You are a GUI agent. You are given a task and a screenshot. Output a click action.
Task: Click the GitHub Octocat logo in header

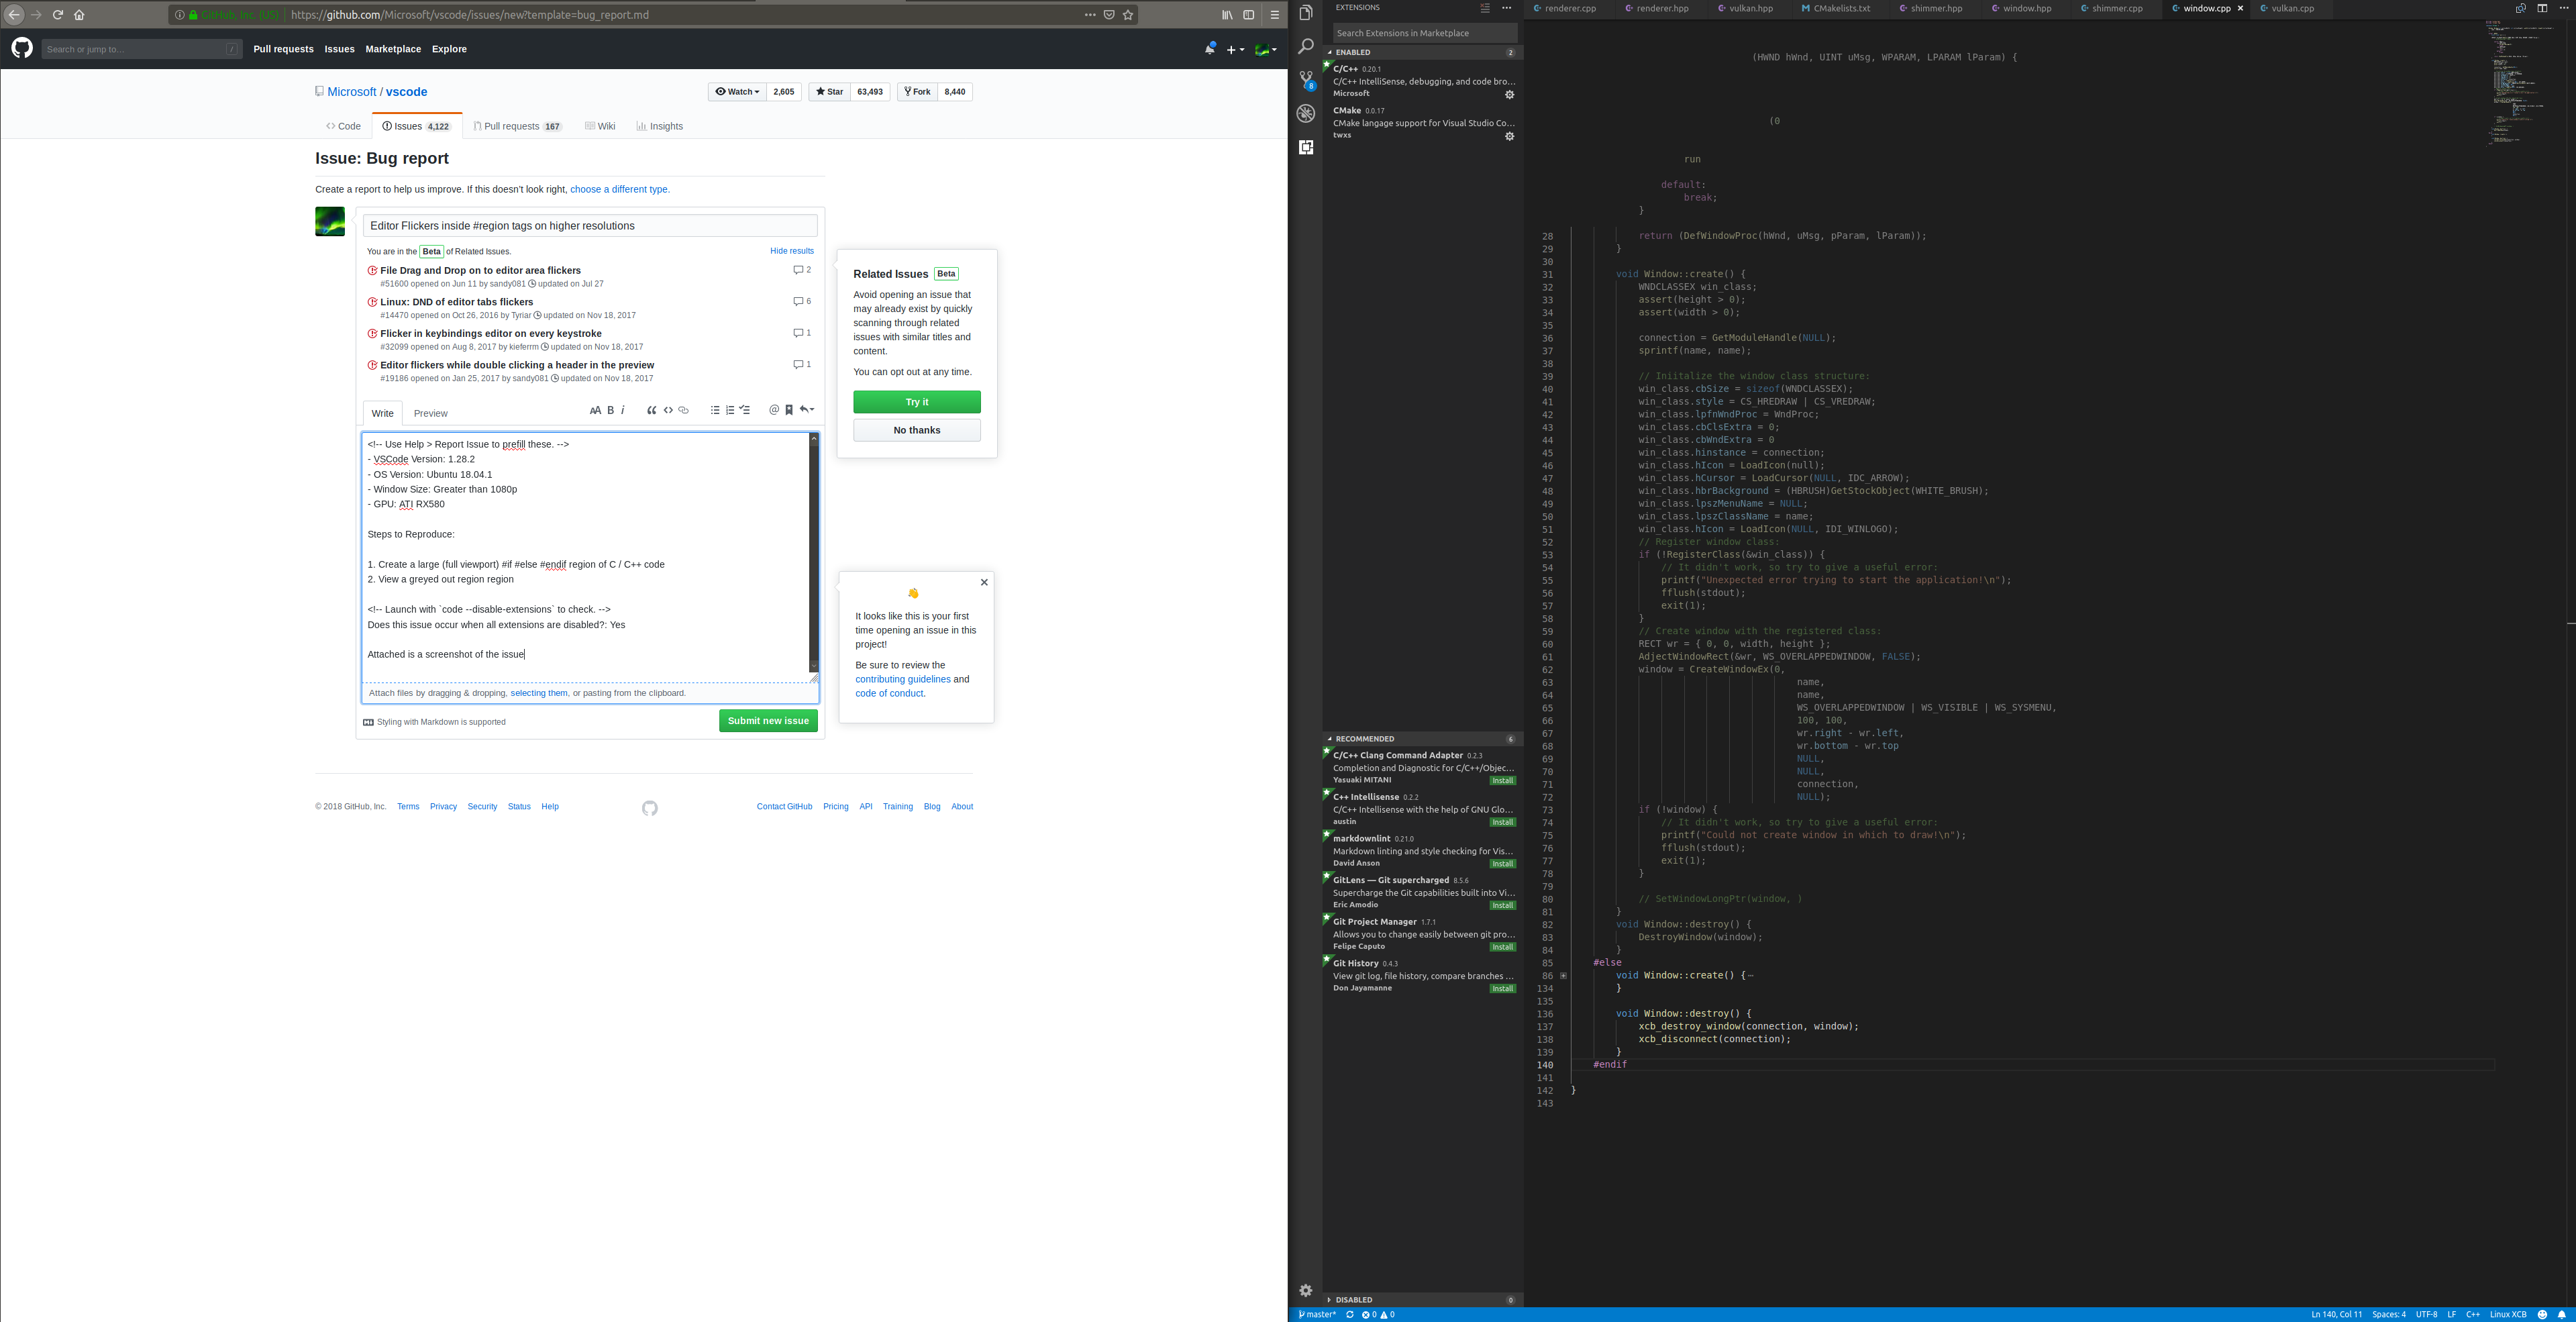(x=22, y=48)
